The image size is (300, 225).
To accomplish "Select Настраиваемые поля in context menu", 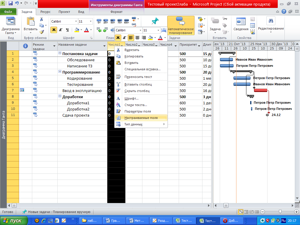I will pyautogui.click(x=141, y=118).
